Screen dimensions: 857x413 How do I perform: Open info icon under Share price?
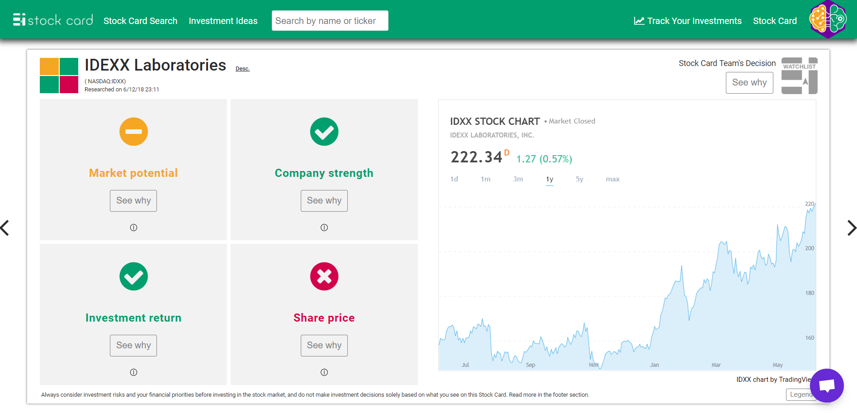pyautogui.click(x=324, y=372)
